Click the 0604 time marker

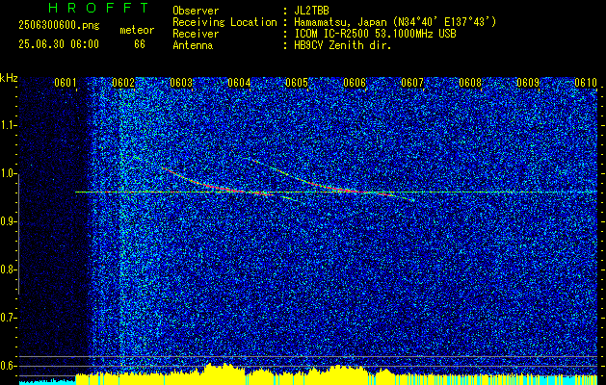click(239, 83)
